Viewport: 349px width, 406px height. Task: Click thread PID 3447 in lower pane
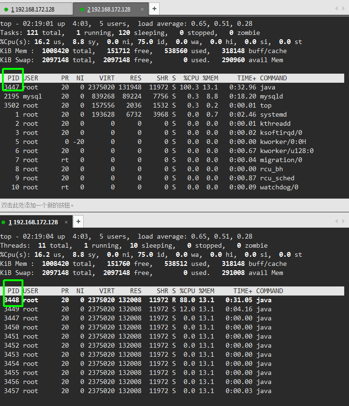[11, 318]
